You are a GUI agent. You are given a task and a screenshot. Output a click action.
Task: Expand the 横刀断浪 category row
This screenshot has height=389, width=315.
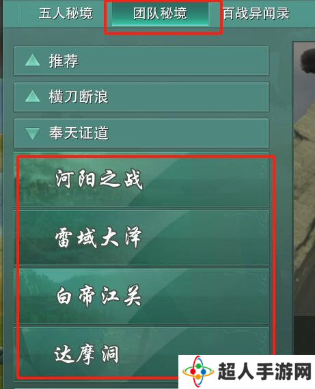(x=141, y=97)
